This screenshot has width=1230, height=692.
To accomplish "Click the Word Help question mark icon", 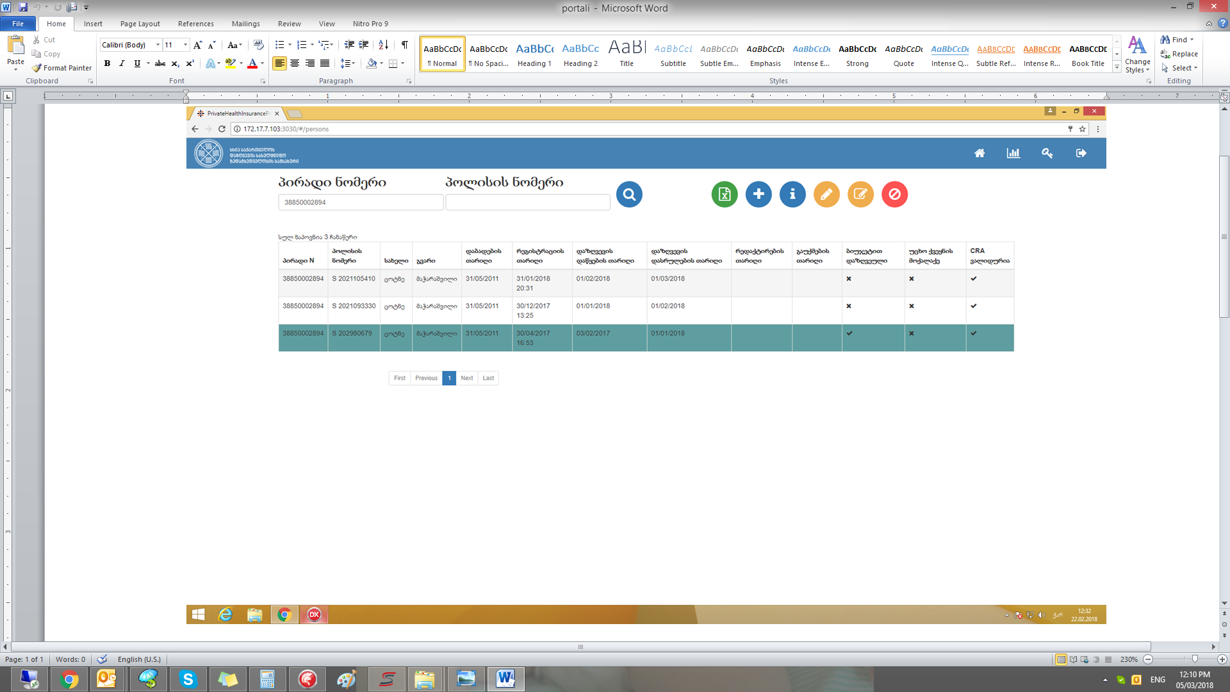I will pyautogui.click(x=1222, y=24).
